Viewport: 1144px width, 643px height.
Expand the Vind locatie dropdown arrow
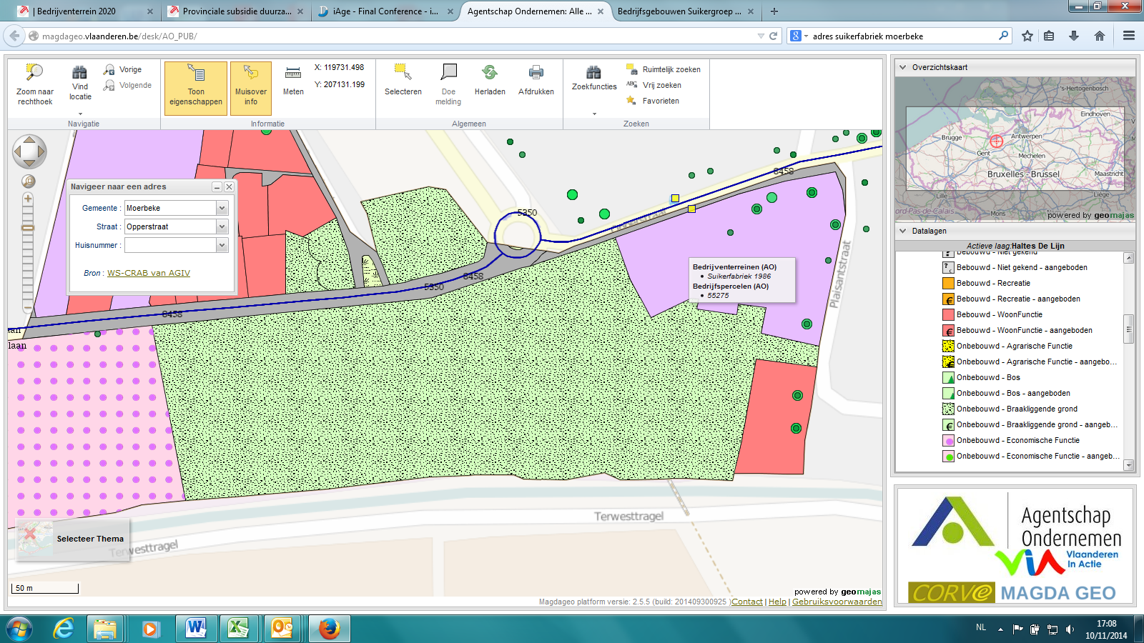tap(80, 114)
